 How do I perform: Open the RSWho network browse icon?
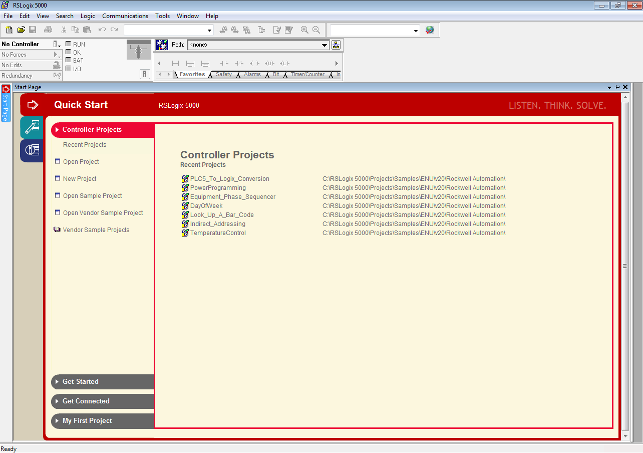(336, 45)
